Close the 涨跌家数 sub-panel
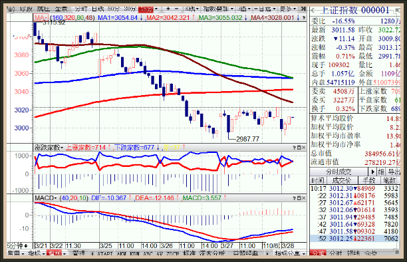 point(304,148)
